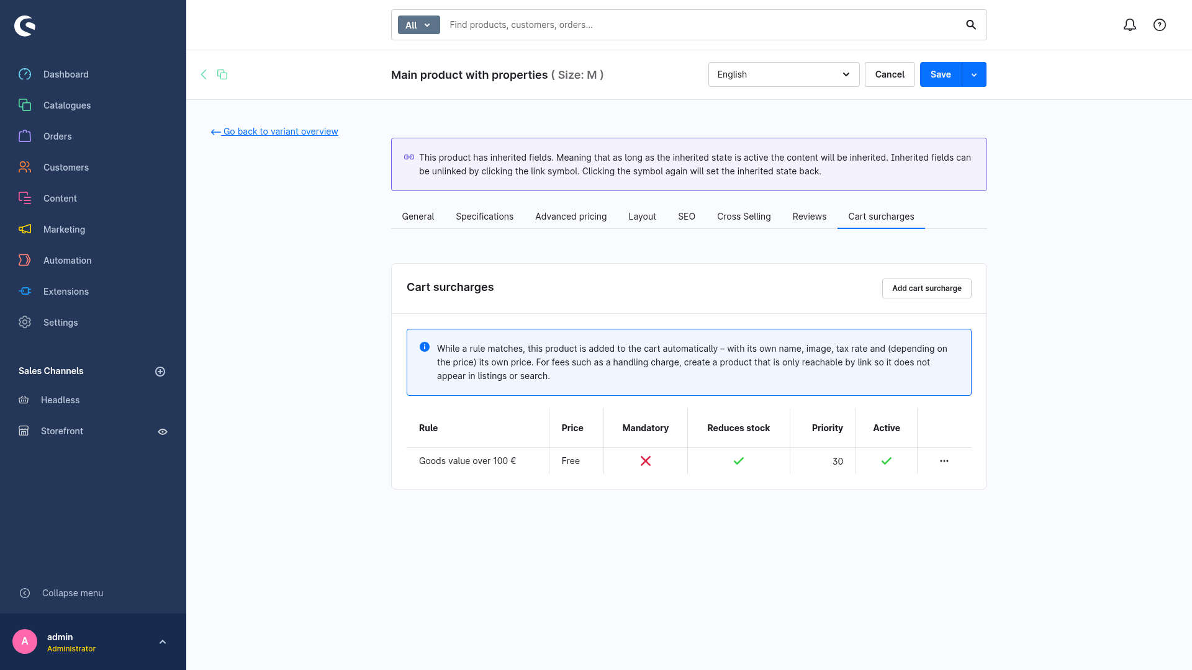Switch to the General tab

(x=418, y=217)
